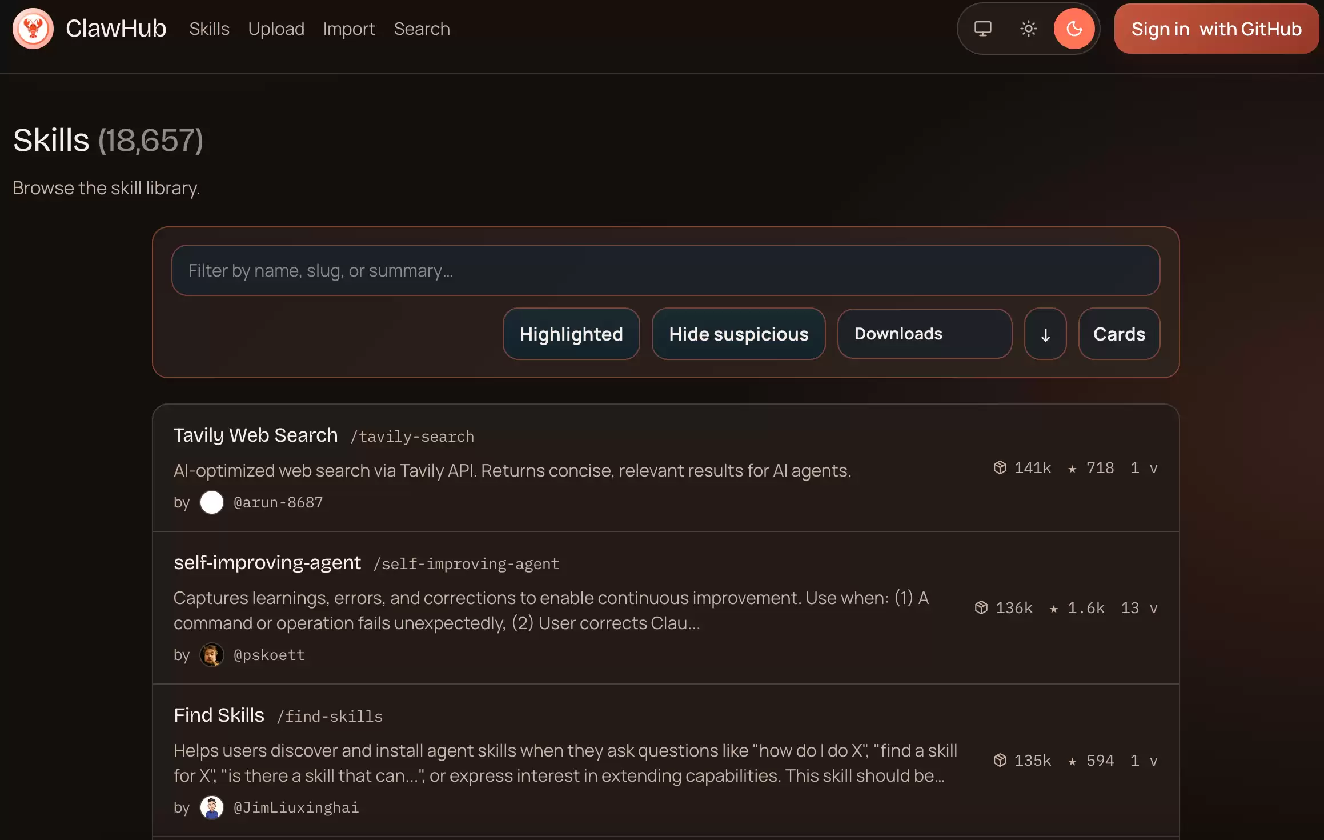Toggle the Cards view mode

(x=1119, y=334)
